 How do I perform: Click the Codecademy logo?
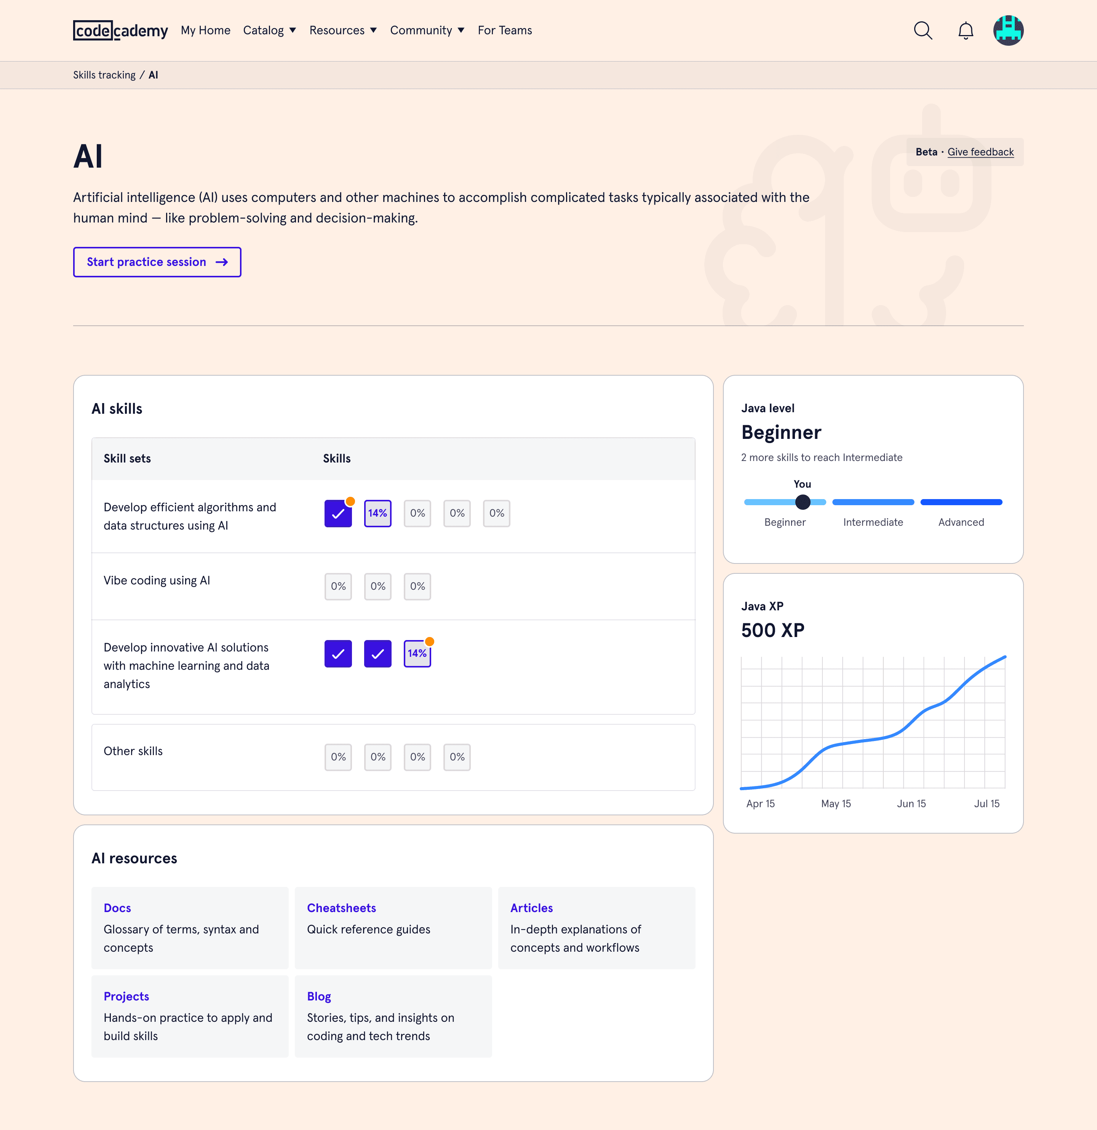(120, 30)
